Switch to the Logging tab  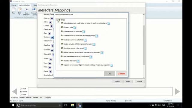click(48, 97)
